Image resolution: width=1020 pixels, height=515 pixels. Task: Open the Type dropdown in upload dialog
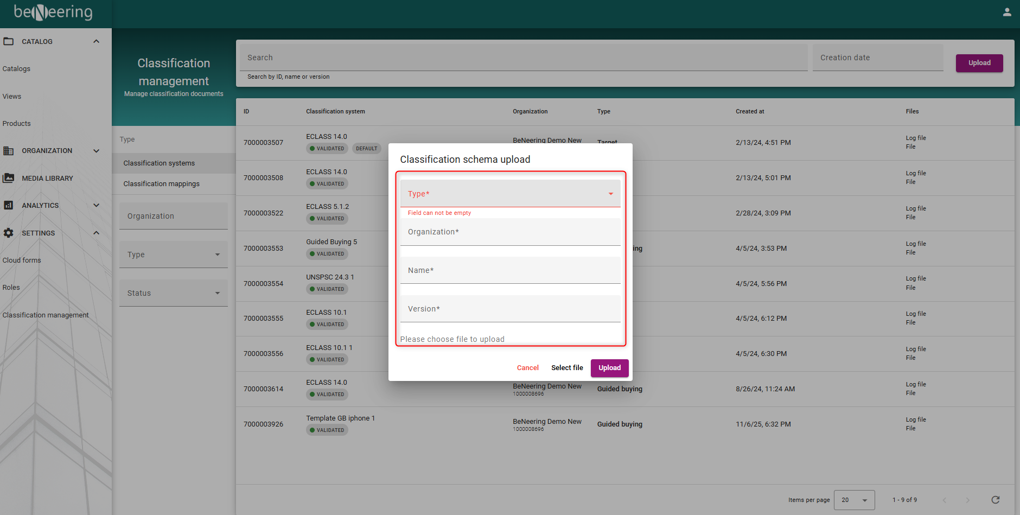point(510,194)
